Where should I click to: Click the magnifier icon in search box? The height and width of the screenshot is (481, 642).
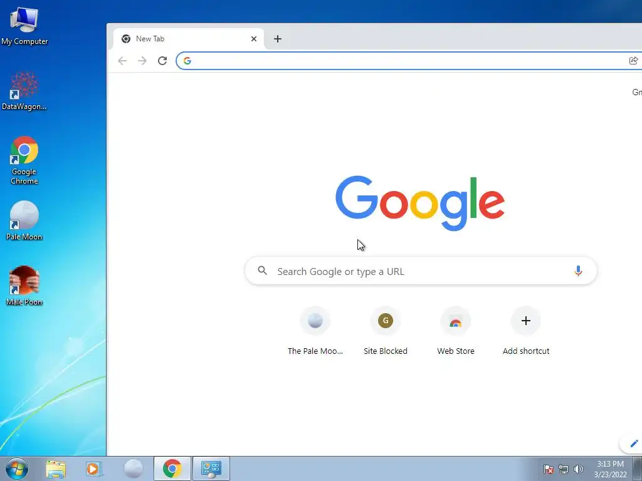pos(263,271)
